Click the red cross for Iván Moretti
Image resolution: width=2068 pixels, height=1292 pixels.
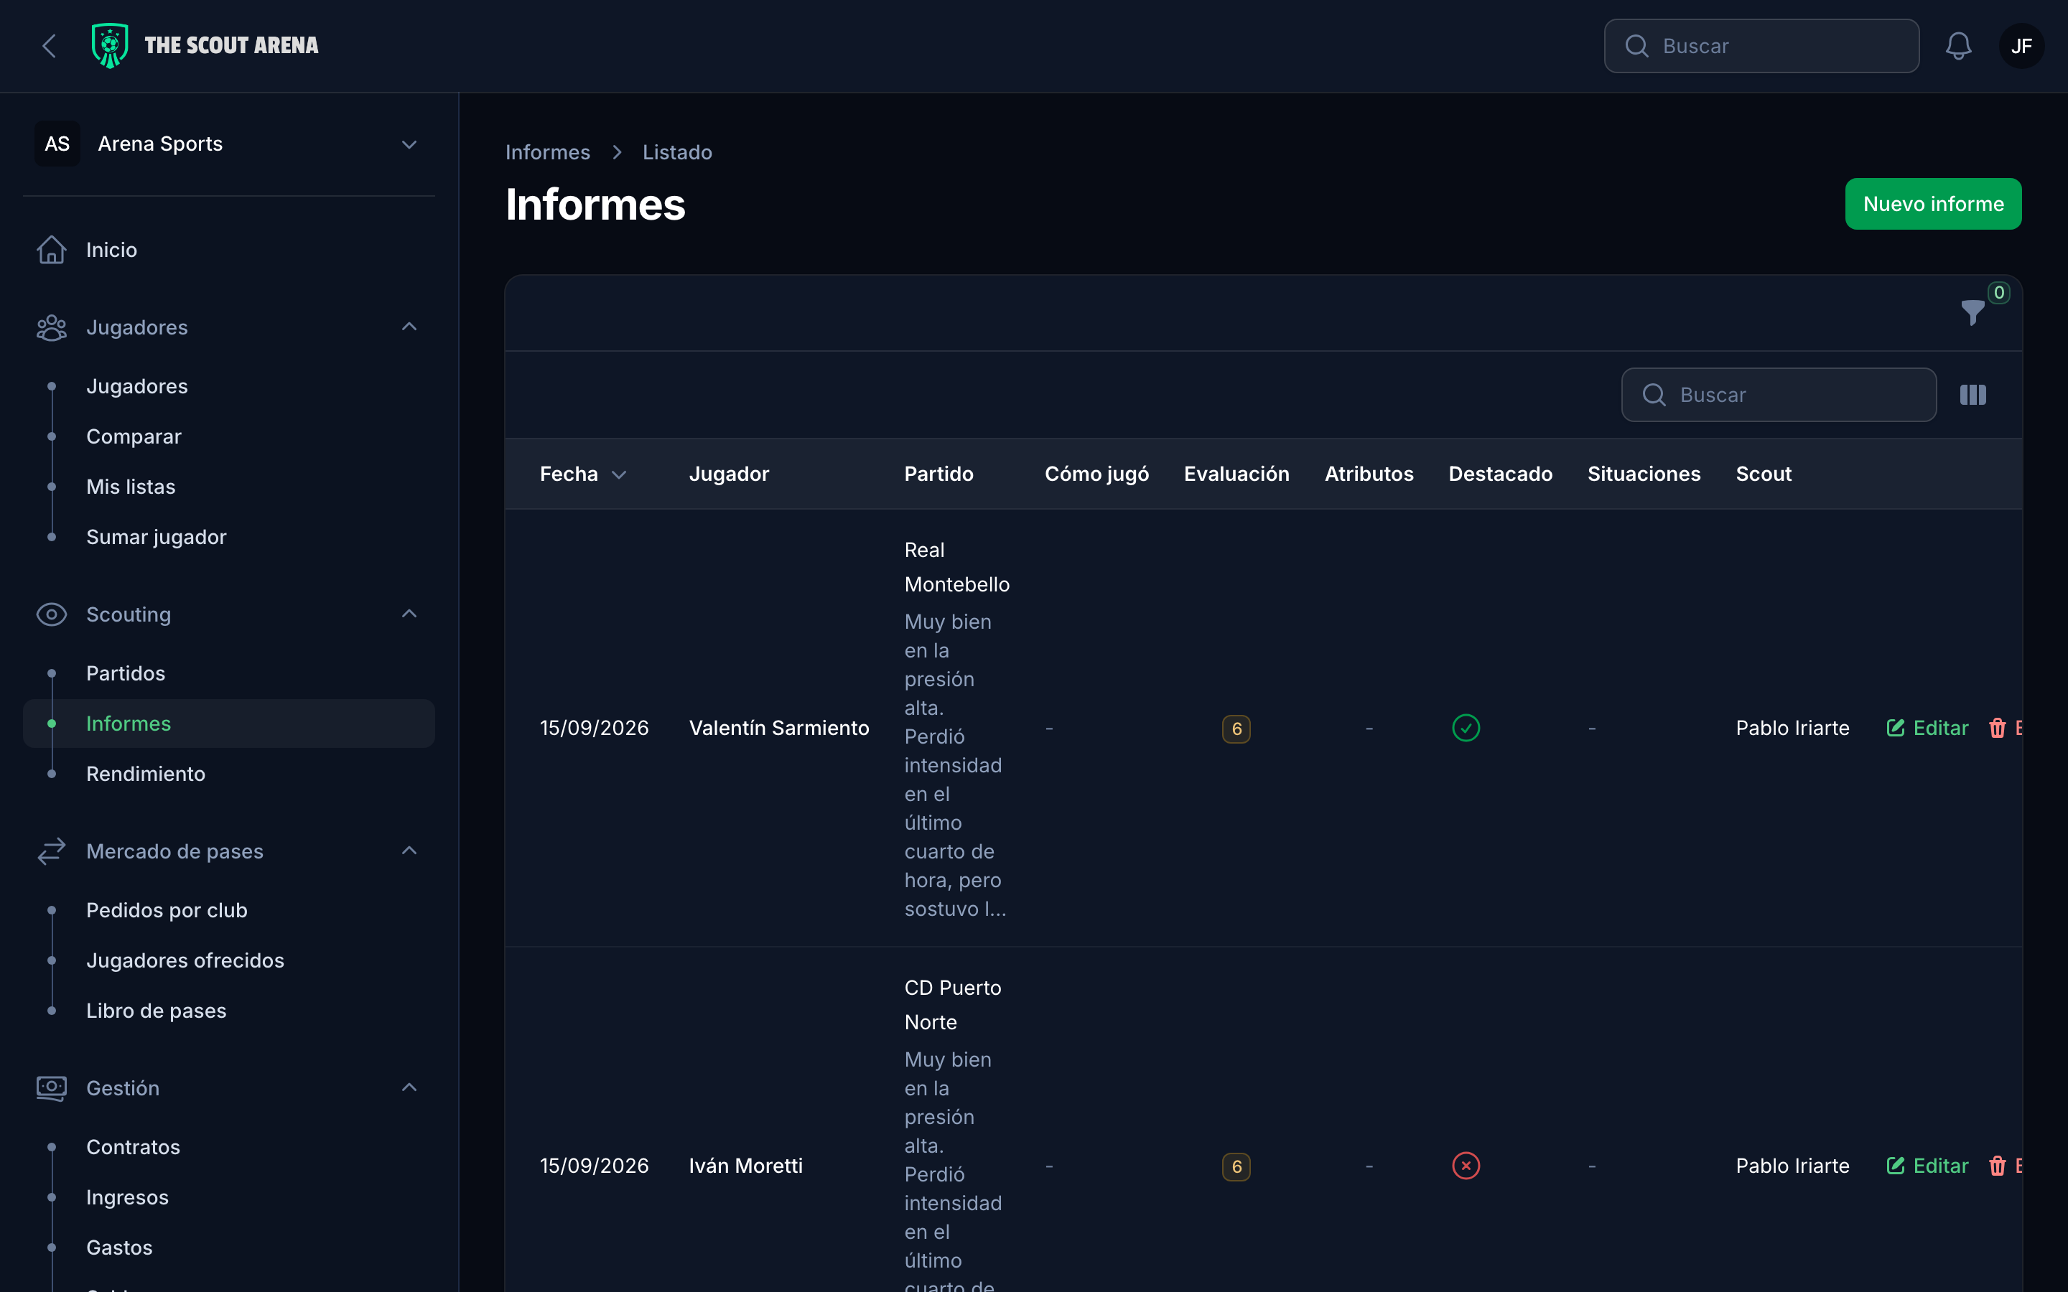(x=1466, y=1166)
